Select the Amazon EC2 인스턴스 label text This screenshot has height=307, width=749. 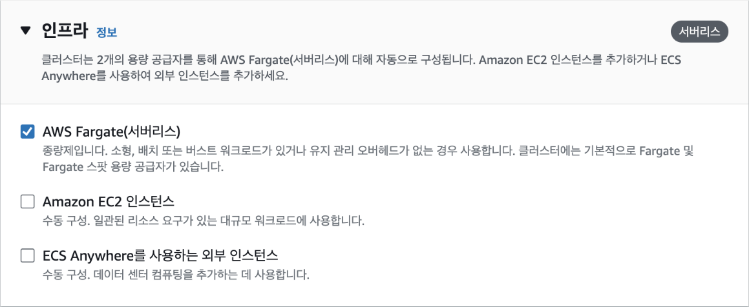pos(108,202)
